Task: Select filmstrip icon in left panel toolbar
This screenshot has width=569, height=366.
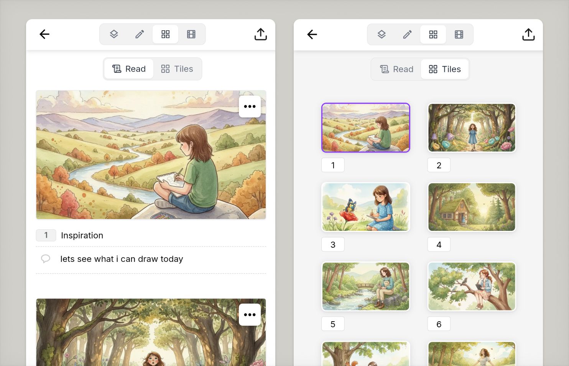Action: (191, 34)
